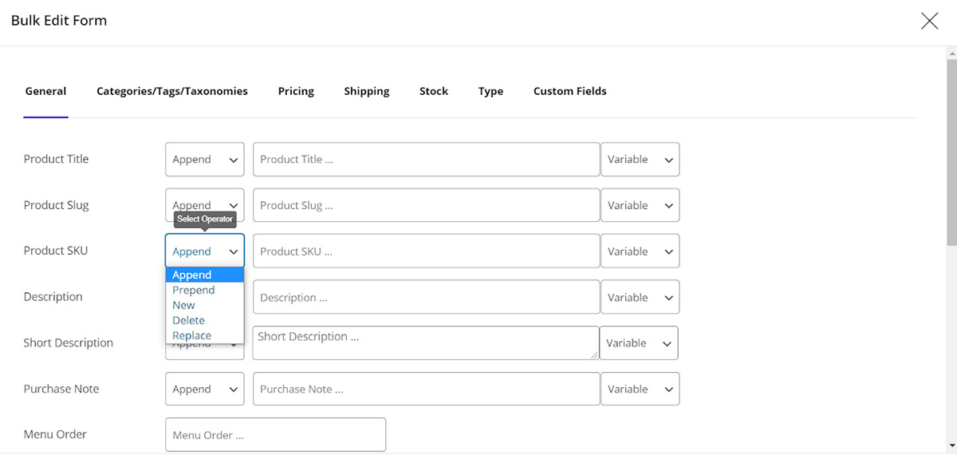Open the Pricing tab
957x463 pixels.
point(296,91)
